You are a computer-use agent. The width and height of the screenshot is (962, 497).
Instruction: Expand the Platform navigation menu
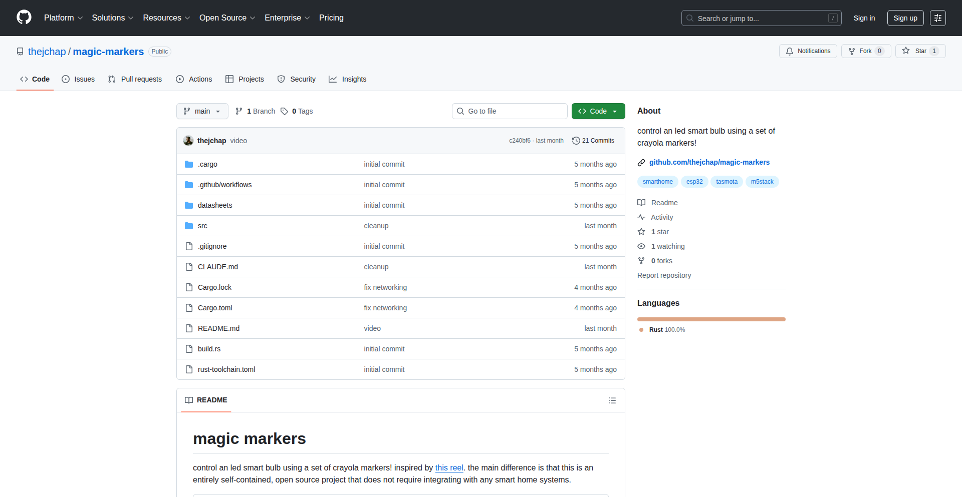[x=63, y=18]
